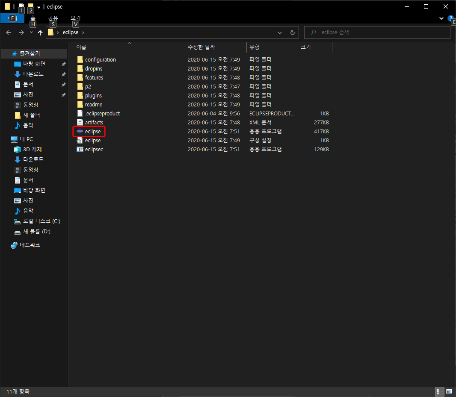456x397 pixels.
Task: Open 로컬 디스크 (C:) drive
Action: point(37,221)
